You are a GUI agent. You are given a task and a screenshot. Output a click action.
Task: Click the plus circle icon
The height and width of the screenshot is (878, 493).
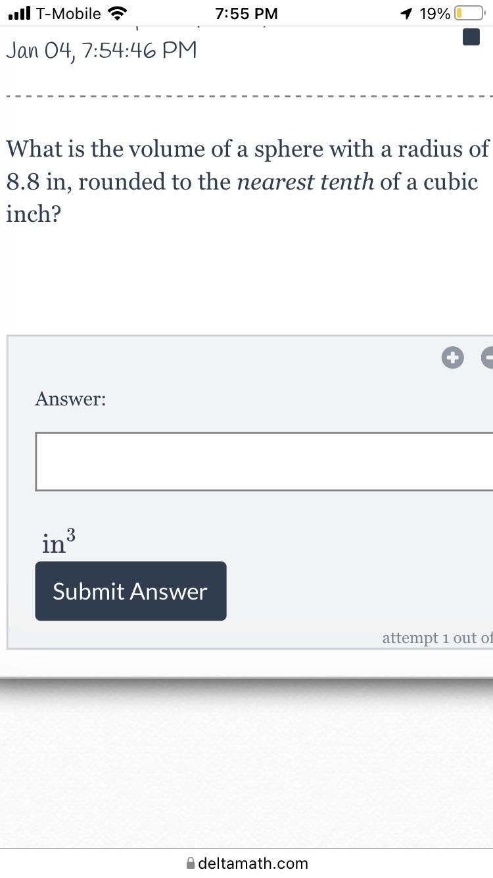click(x=452, y=358)
